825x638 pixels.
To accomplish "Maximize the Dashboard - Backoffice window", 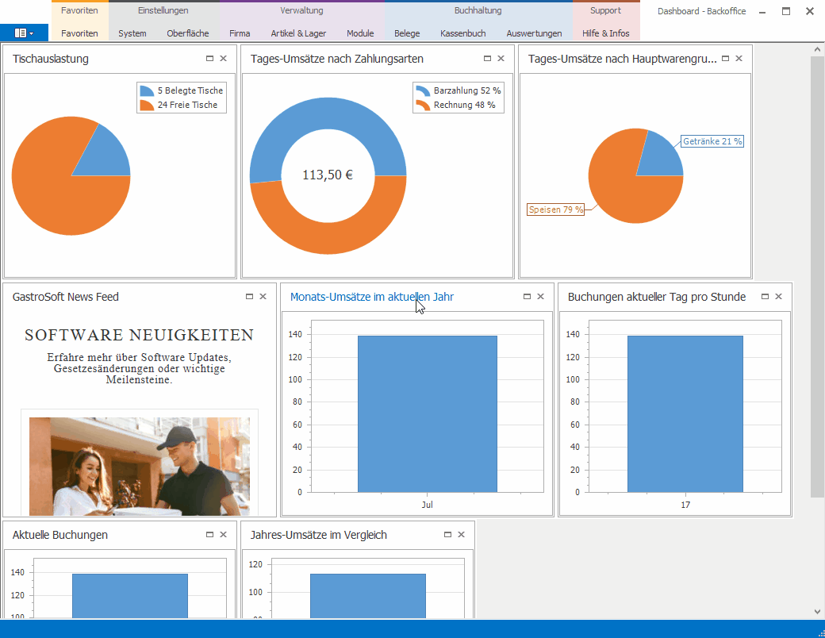I will point(786,12).
